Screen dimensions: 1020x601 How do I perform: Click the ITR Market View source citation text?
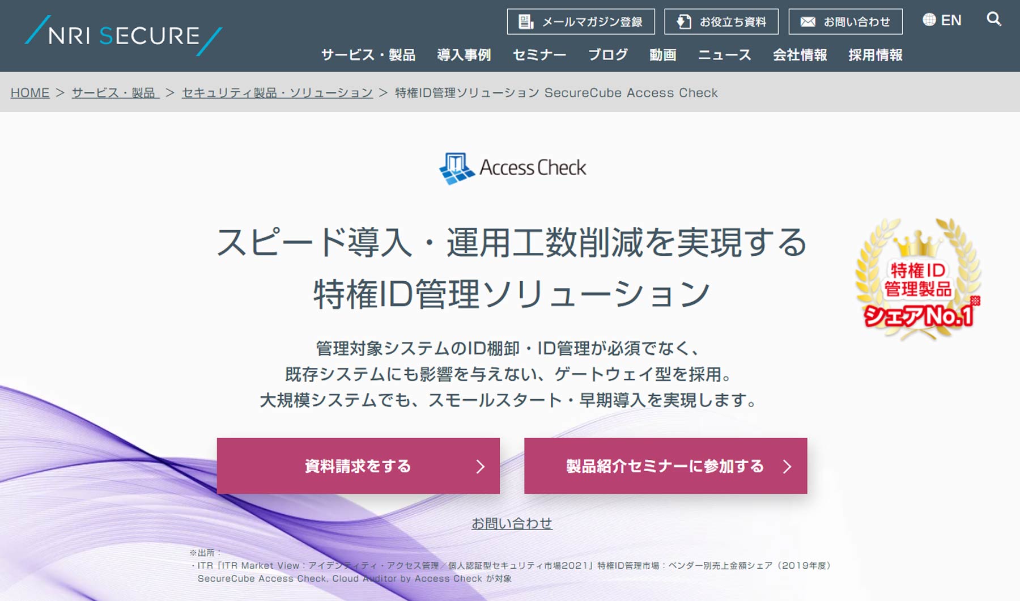[511, 565]
